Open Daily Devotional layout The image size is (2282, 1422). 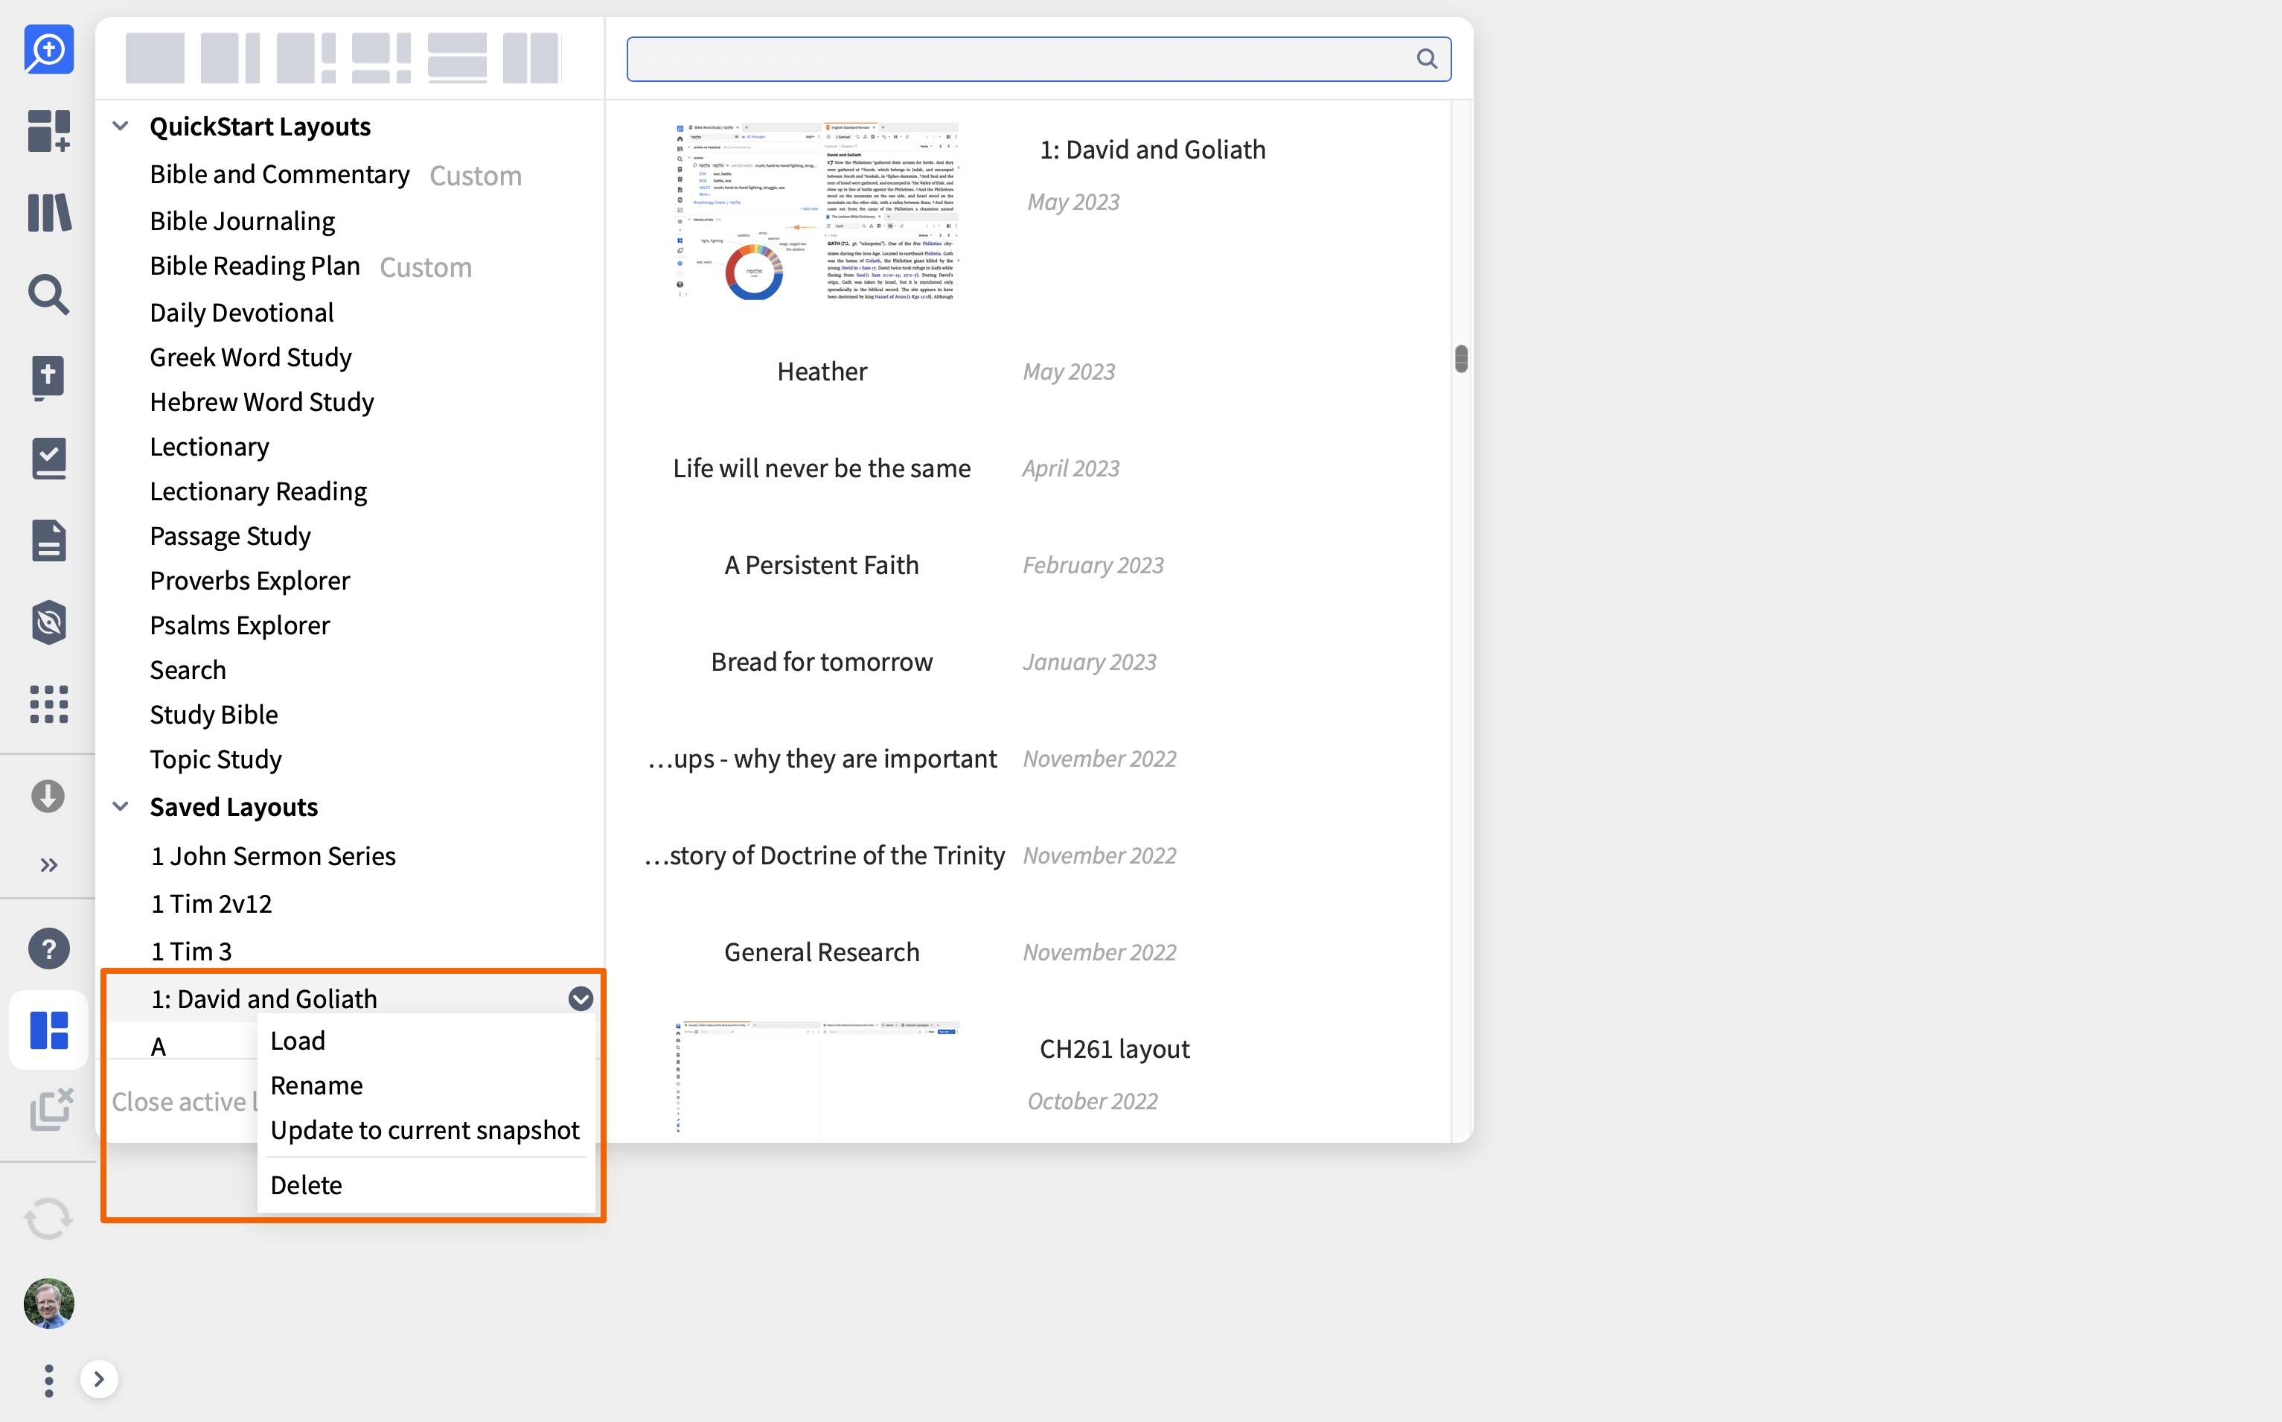242,312
